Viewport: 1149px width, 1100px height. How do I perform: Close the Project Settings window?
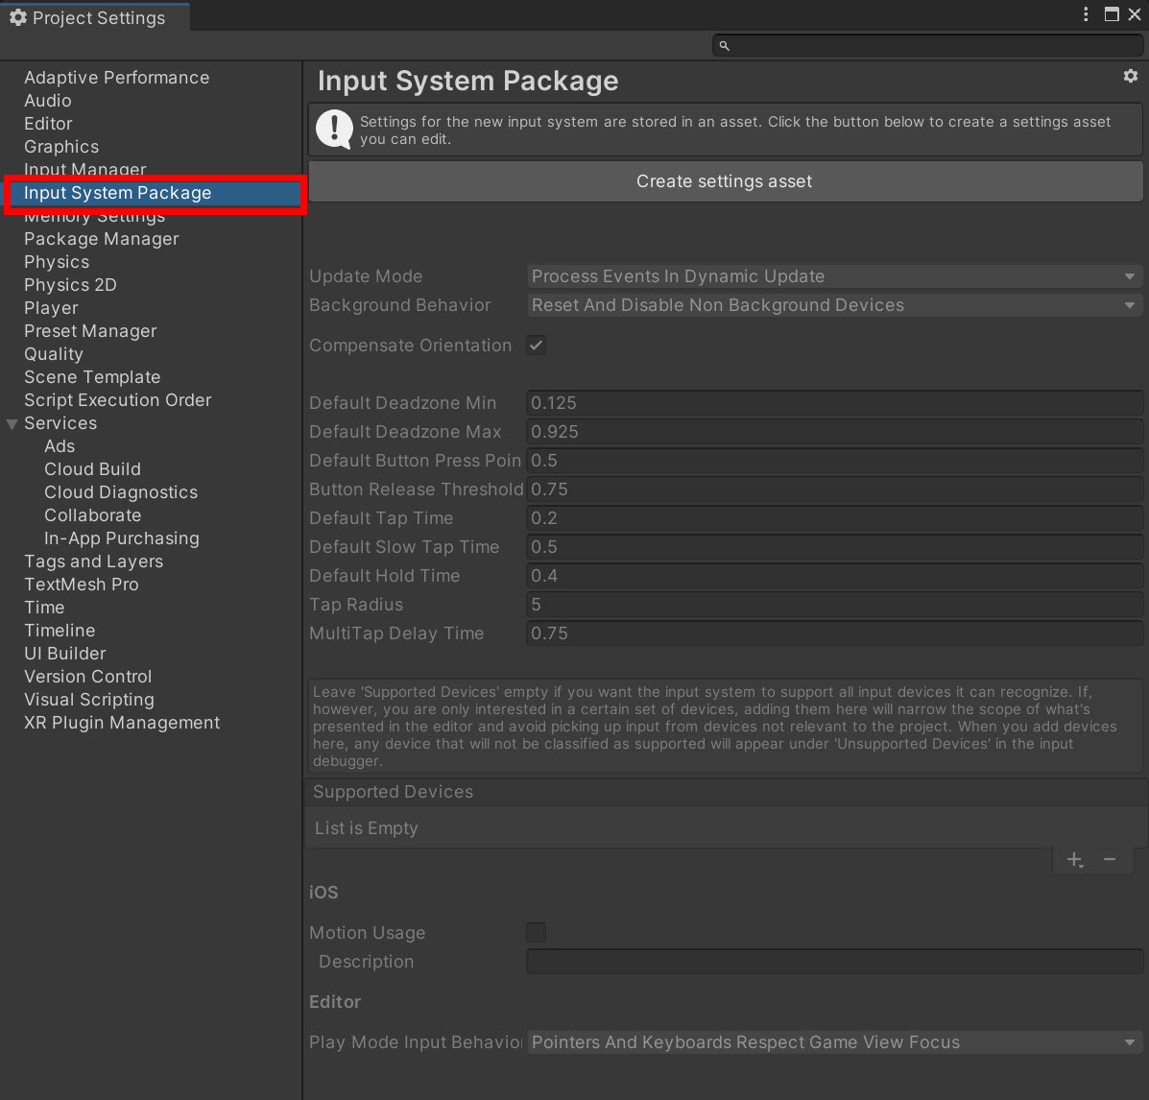click(x=1135, y=14)
